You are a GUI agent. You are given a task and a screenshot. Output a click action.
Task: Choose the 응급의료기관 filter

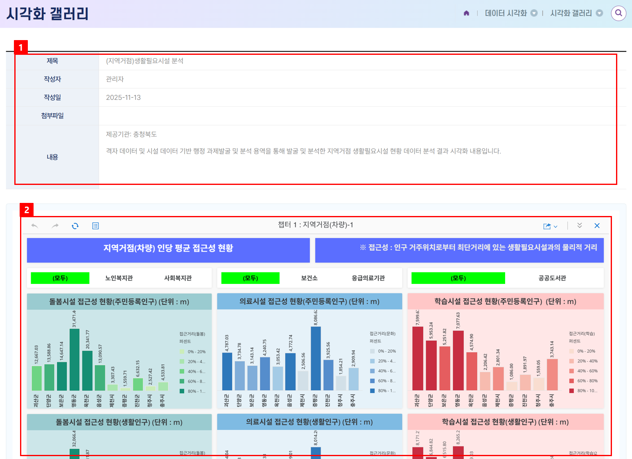click(368, 278)
